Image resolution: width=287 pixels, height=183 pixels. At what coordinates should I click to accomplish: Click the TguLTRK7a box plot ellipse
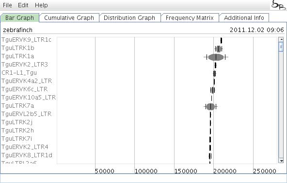click(211, 107)
